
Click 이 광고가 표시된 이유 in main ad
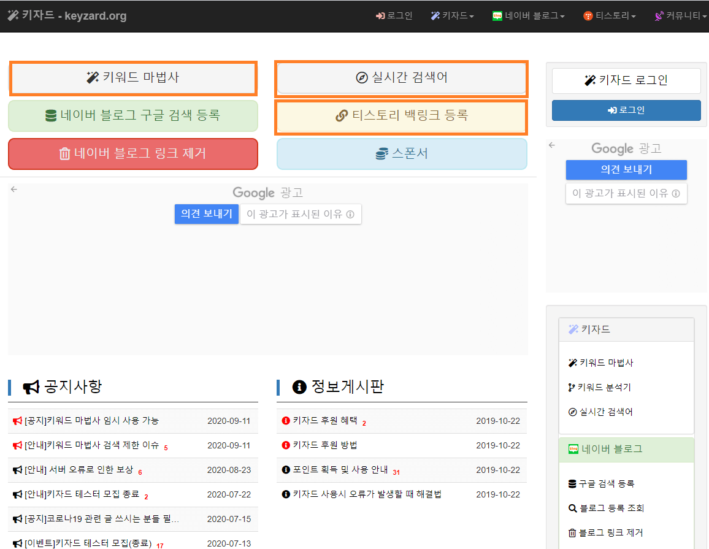301,214
